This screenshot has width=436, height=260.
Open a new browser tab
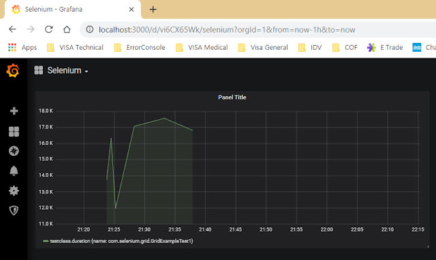pos(153,10)
